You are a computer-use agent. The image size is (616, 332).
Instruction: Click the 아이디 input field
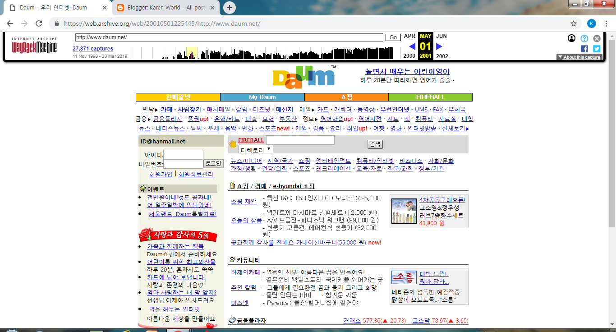183,155
